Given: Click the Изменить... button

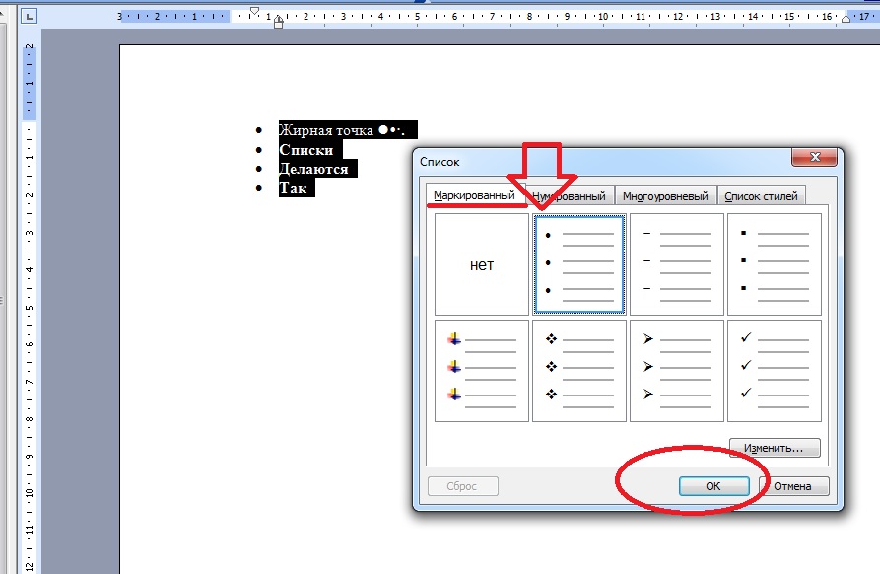Looking at the screenshot, I should pos(775,448).
